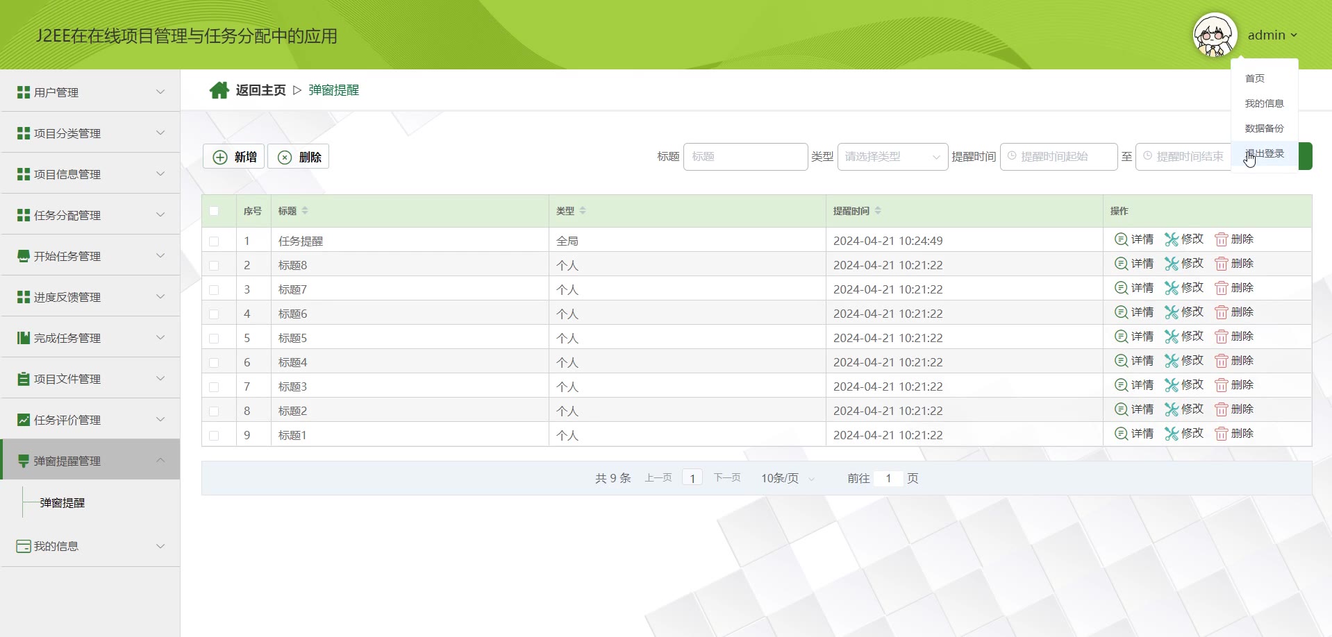Toggle the select-all checkbox in table header
This screenshot has width=1332, height=637.
point(214,211)
